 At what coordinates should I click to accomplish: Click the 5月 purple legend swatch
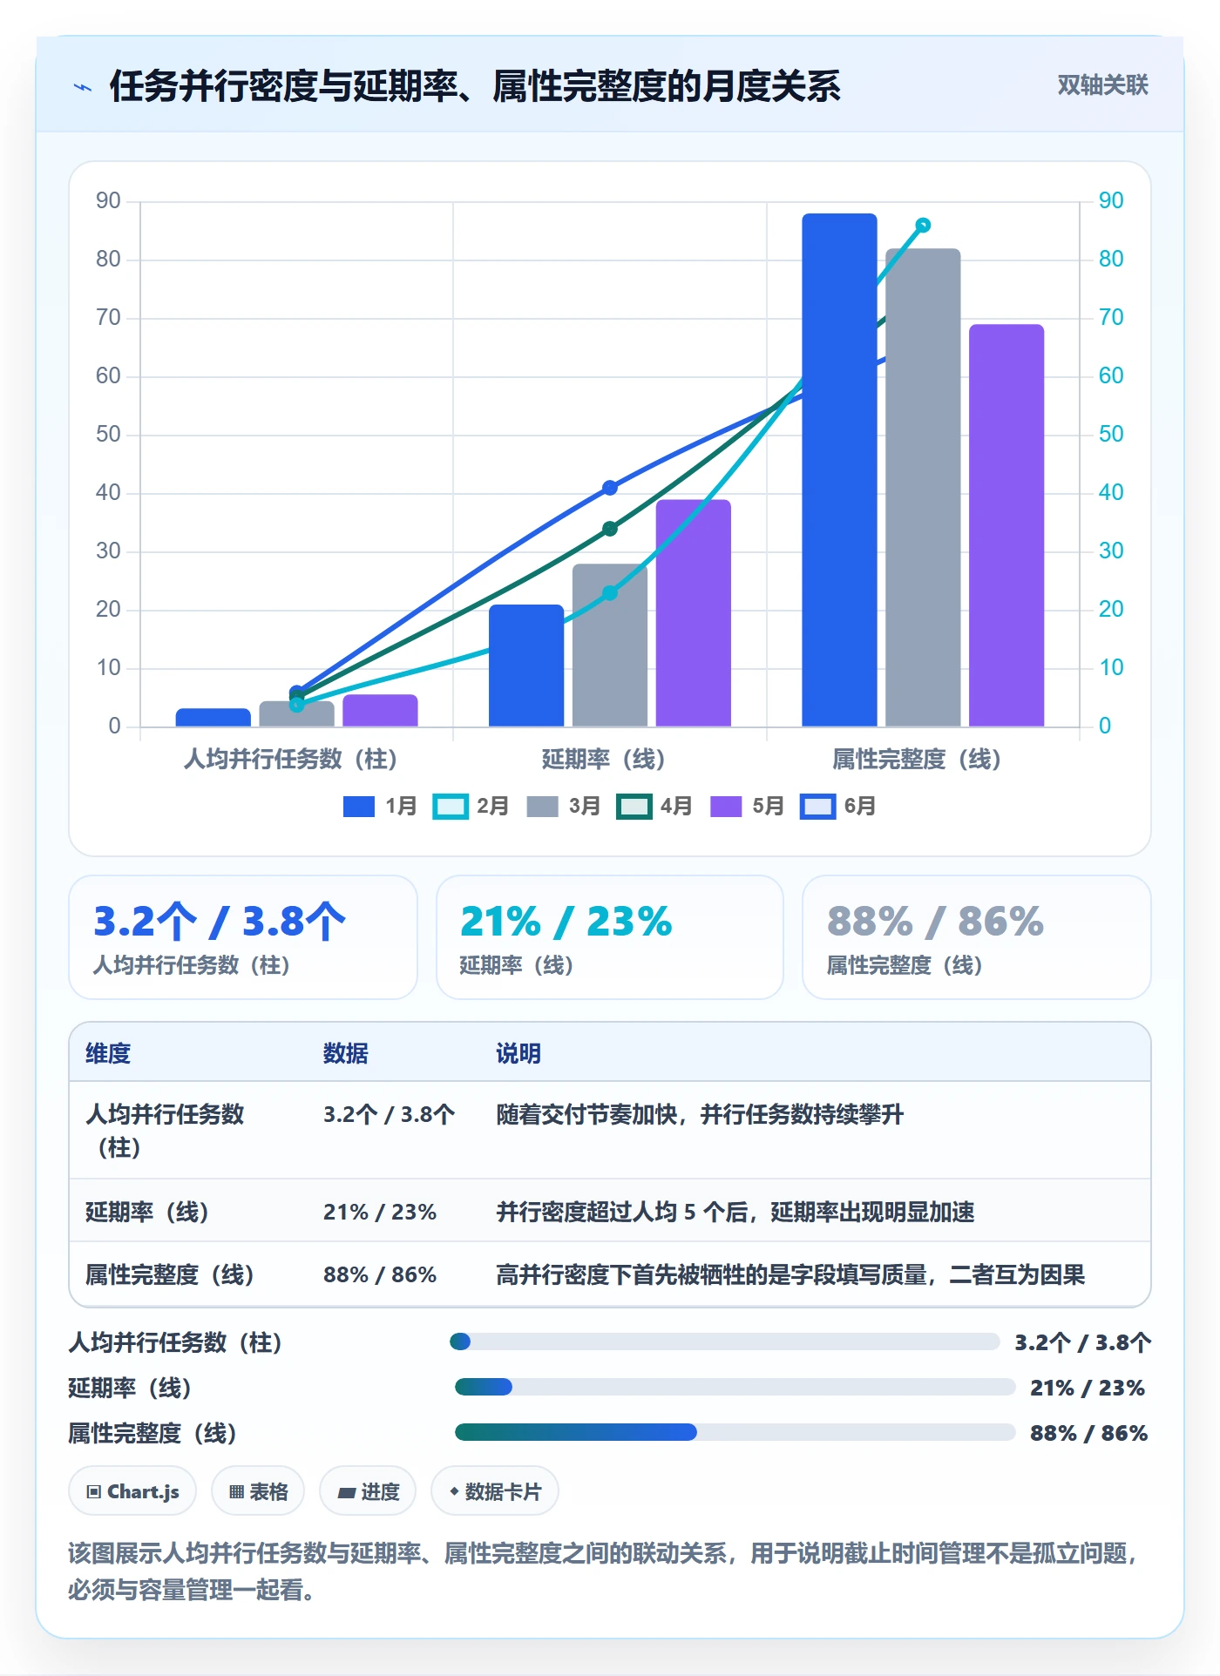coord(726,807)
